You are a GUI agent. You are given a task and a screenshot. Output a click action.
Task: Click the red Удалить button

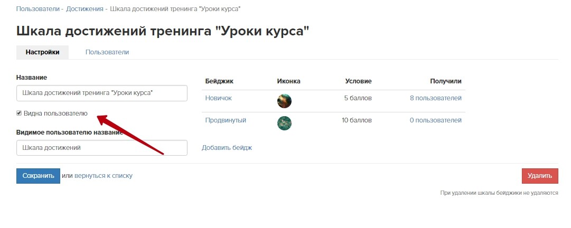tap(540, 176)
